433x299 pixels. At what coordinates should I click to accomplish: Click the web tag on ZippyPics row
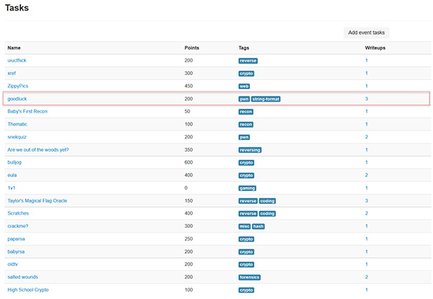244,86
